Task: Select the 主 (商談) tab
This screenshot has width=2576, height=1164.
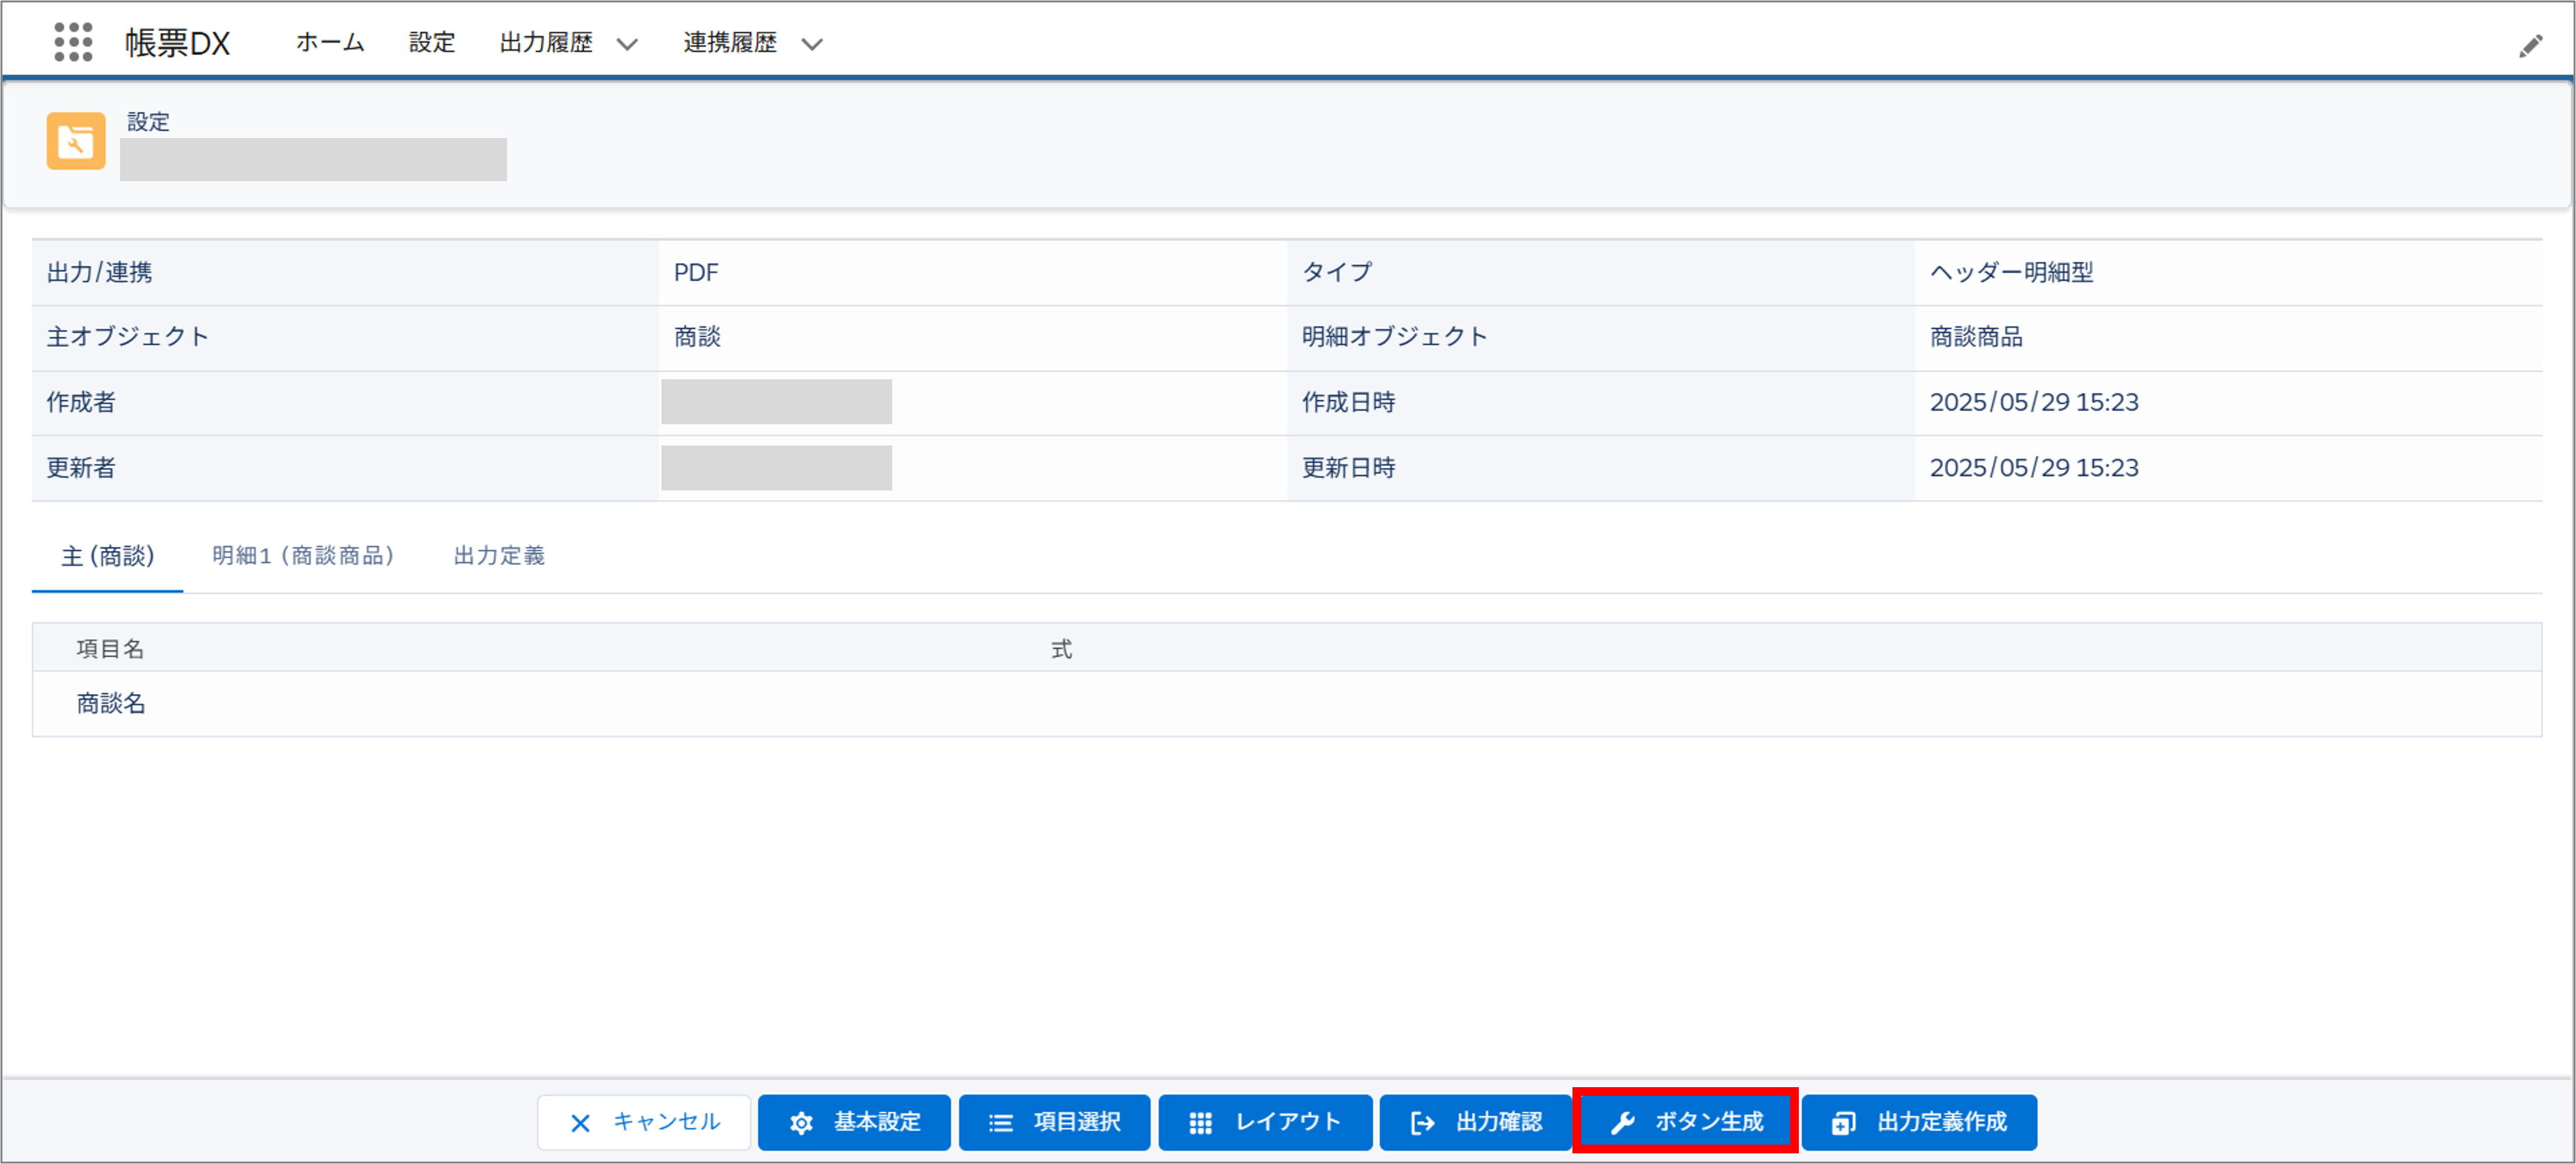Action: (107, 555)
